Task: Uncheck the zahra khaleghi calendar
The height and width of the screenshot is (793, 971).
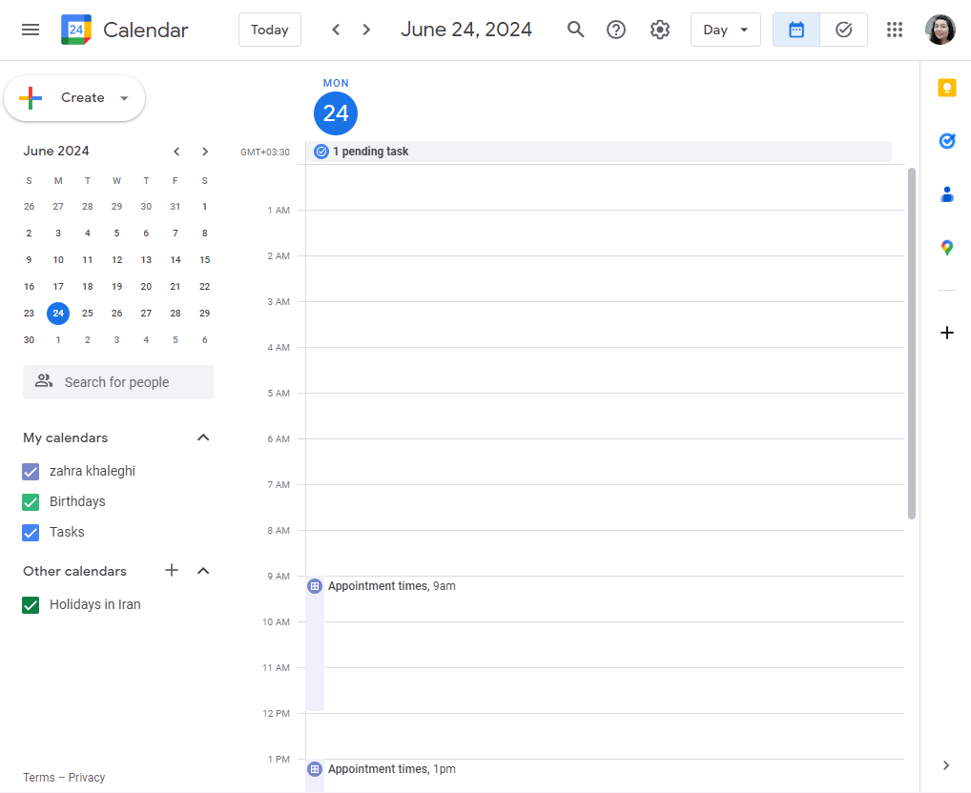Action: (x=31, y=471)
